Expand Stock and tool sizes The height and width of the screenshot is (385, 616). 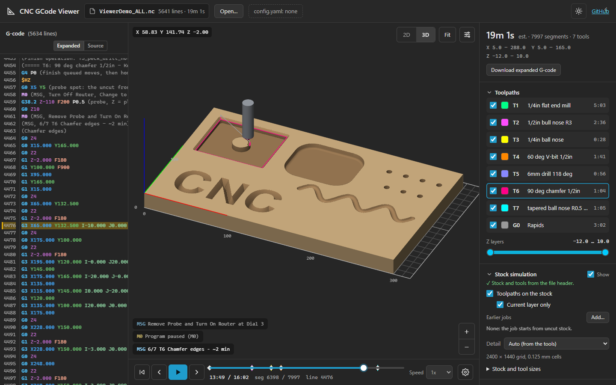[514, 369]
